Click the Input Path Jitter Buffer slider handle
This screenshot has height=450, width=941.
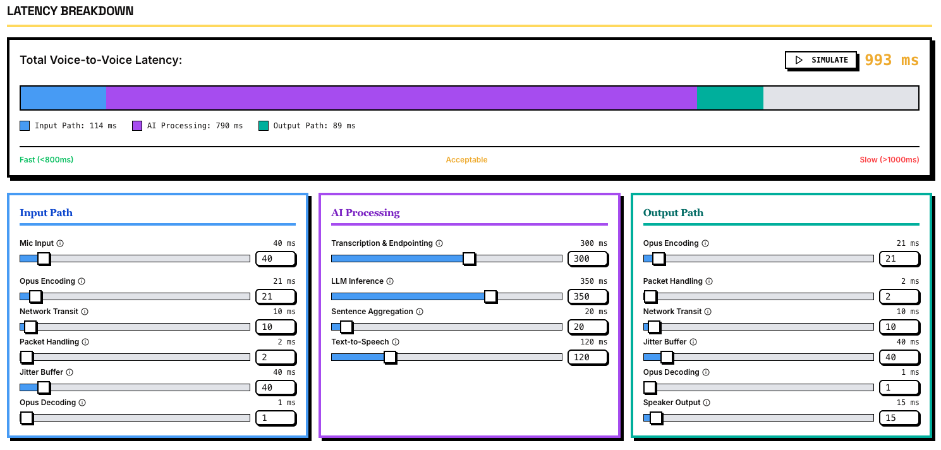44,387
